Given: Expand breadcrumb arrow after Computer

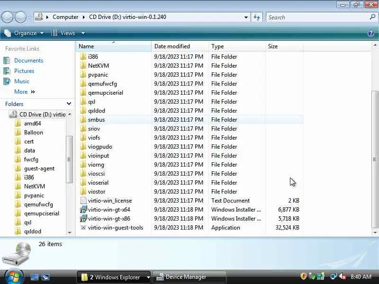Looking at the screenshot, I should (x=84, y=17).
